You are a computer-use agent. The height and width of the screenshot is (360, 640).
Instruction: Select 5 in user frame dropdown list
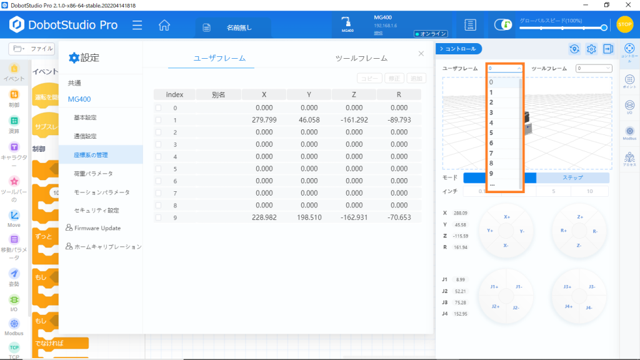[x=491, y=132]
